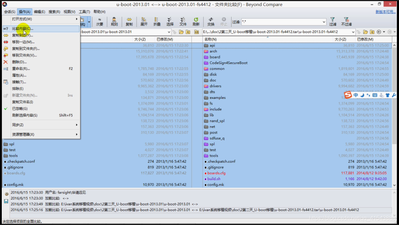
Task: Click the 复制 (Copy) toolbar icon
Action: click(129, 22)
